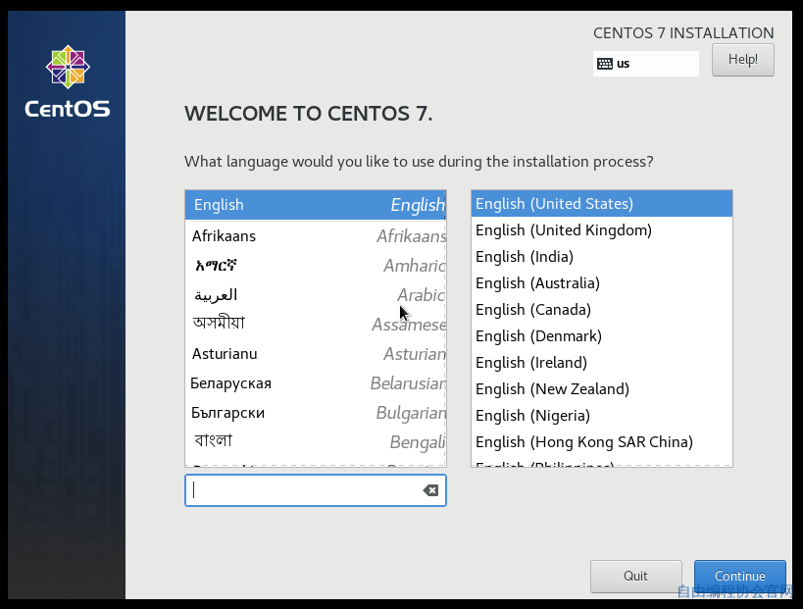Screen dimensions: 803x609
Task: Select Asturianu in the language list
Action: point(316,354)
